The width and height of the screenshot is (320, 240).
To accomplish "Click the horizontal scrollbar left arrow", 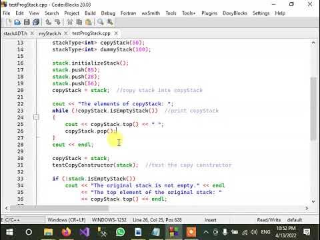I will 7,208.
